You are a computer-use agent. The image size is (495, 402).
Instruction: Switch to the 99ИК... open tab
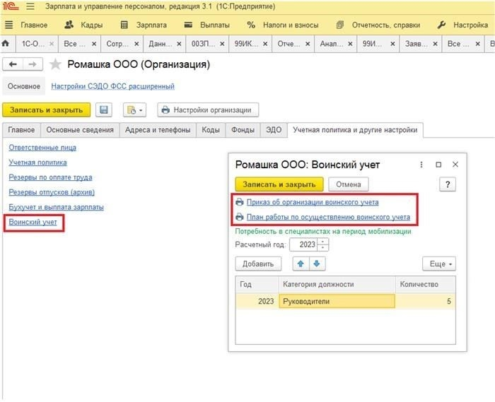(246, 44)
